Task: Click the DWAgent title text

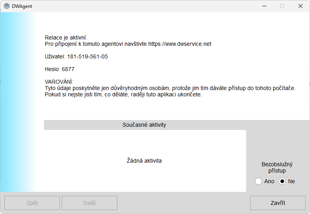Action: [22, 6]
